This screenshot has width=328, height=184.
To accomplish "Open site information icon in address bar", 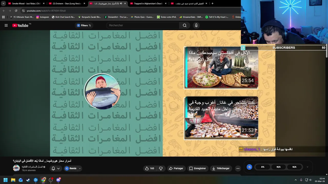I will point(23,11).
